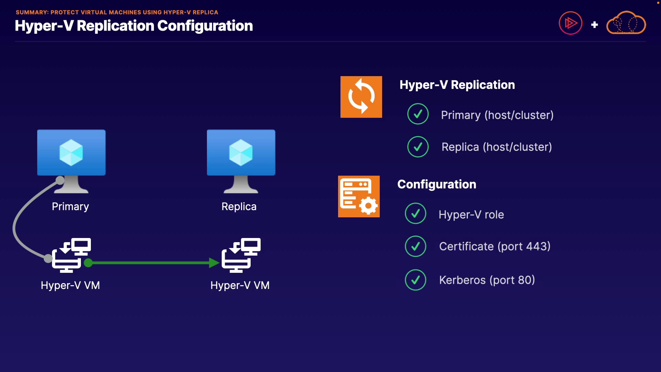661x372 pixels.
Task: Click the Configuration heading text
Action: click(x=437, y=184)
